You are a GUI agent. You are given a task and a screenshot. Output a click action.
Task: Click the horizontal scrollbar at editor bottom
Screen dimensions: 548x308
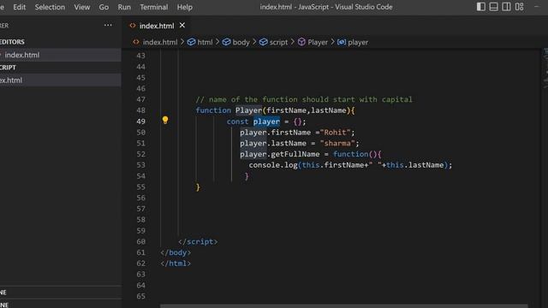[344, 306]
